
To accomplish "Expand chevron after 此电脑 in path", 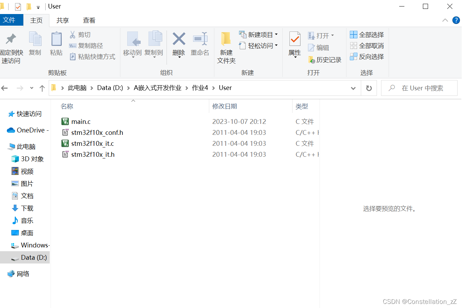I will click(92, 88).
